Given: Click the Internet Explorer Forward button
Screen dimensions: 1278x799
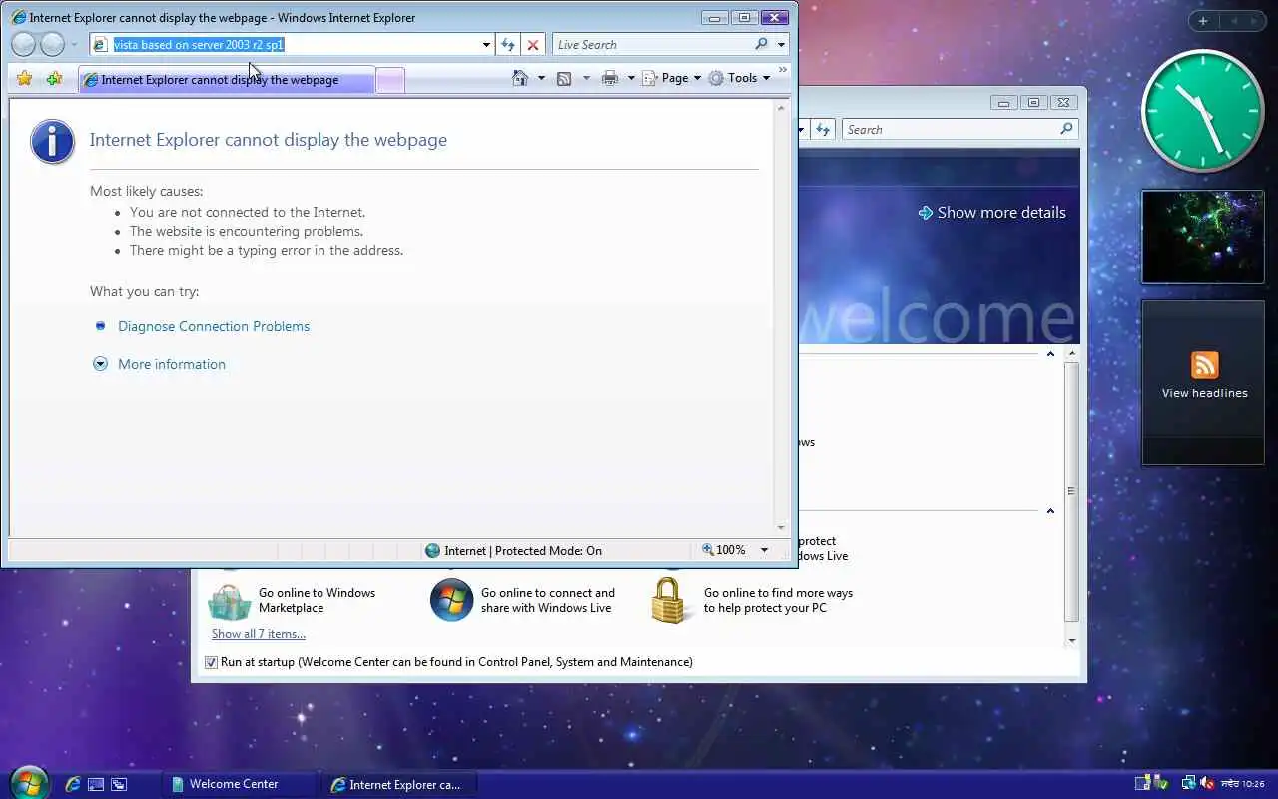Looking at the screenshot, I should tap(52, 44).
